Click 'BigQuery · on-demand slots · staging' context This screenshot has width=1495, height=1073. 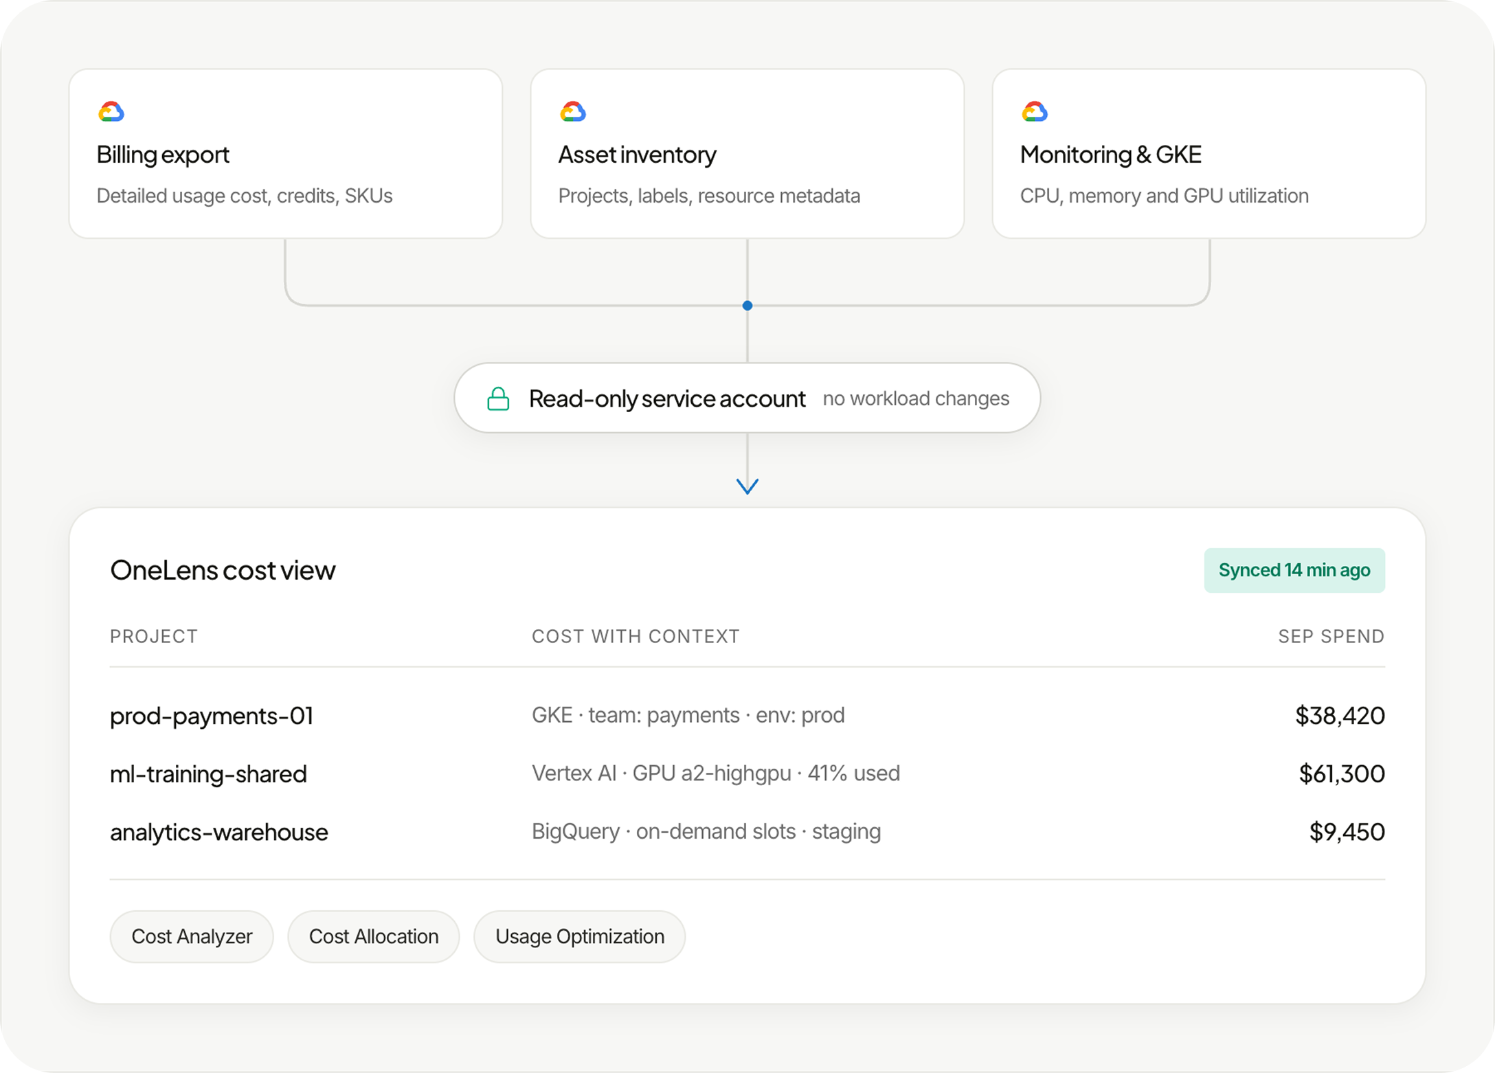click(x=706, y=832)
